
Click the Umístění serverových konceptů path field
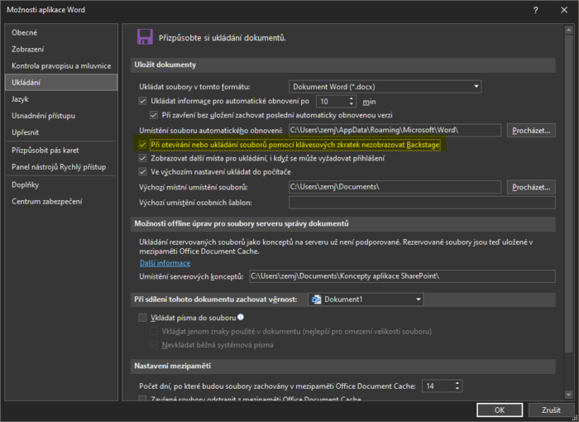402,276
